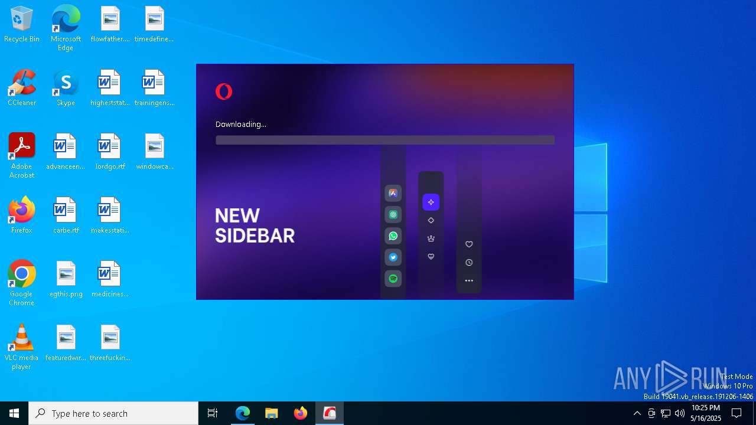The height and width of the screenshot is (425, 756).
Task: Select the carbe.rtf document
Action: pyautogui.click(x=66, y=216)
